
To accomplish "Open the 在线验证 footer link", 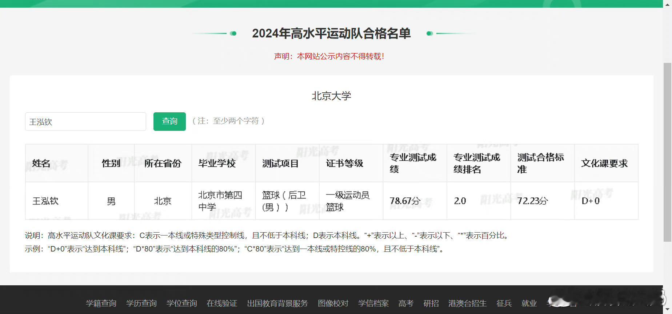I will 222,303.
